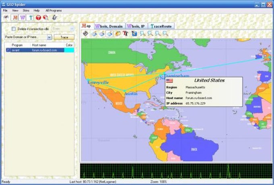Click the teal T traceroute toolbar icon
The width and height of the screenshot is (274, 185).
click(30, 18)
